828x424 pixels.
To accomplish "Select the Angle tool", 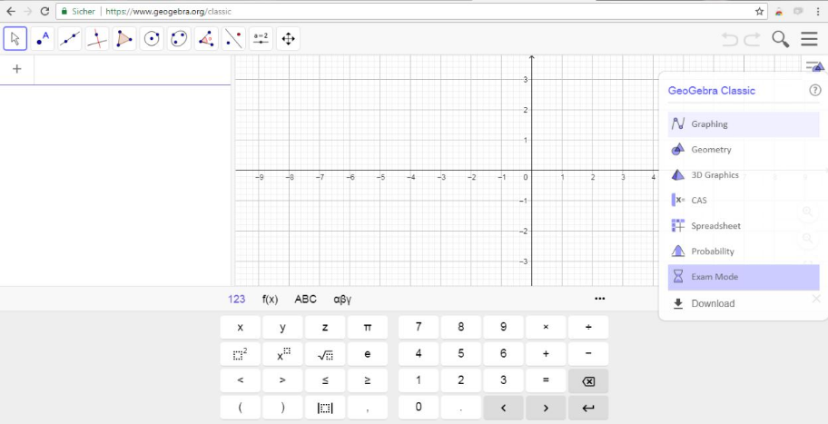I will (206, 38).
